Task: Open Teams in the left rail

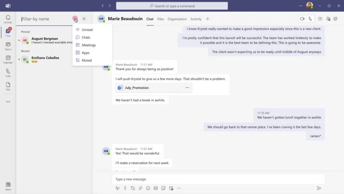Action: (x=8, y=46)
